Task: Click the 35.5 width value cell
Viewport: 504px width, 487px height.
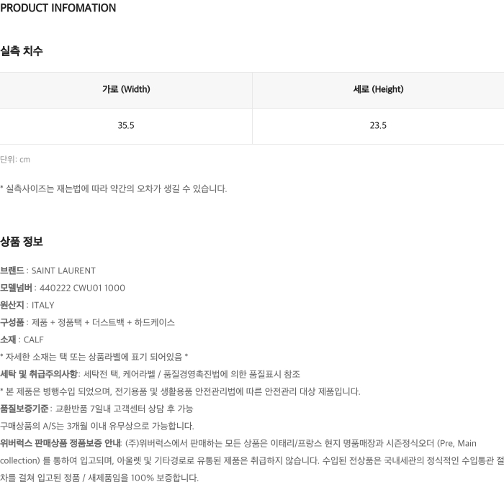Action: (x=126, y=126)
